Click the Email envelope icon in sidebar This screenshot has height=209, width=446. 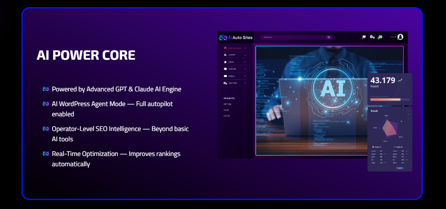pos(225,76)
